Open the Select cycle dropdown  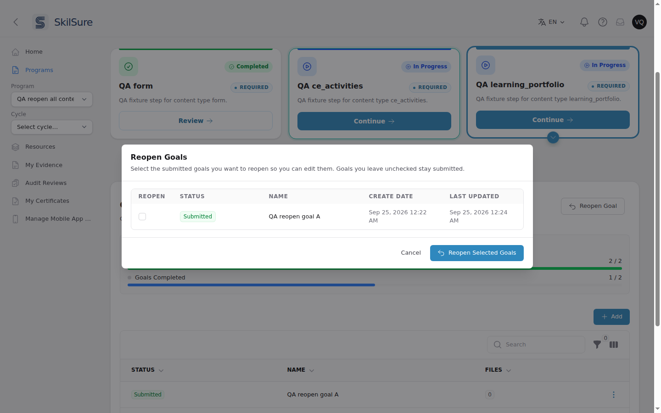(52, 127)
